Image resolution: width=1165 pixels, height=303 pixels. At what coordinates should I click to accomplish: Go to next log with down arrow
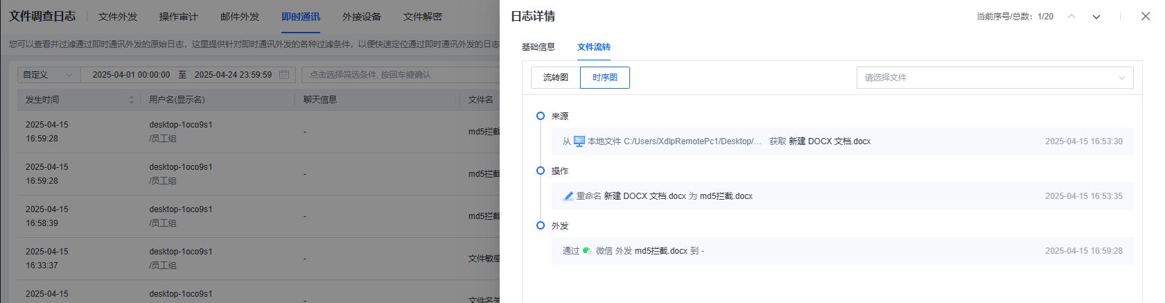click(1096, 17)
